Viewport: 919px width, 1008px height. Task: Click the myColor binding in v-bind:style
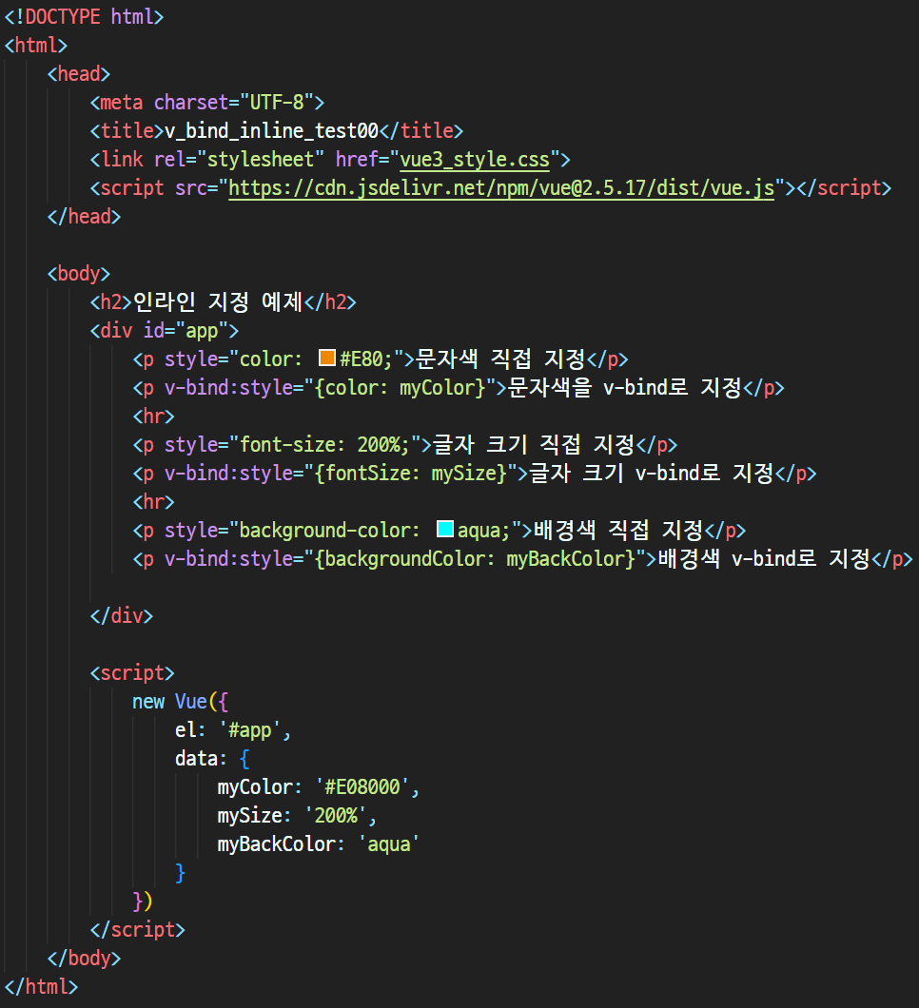click(x=437, y=388)
